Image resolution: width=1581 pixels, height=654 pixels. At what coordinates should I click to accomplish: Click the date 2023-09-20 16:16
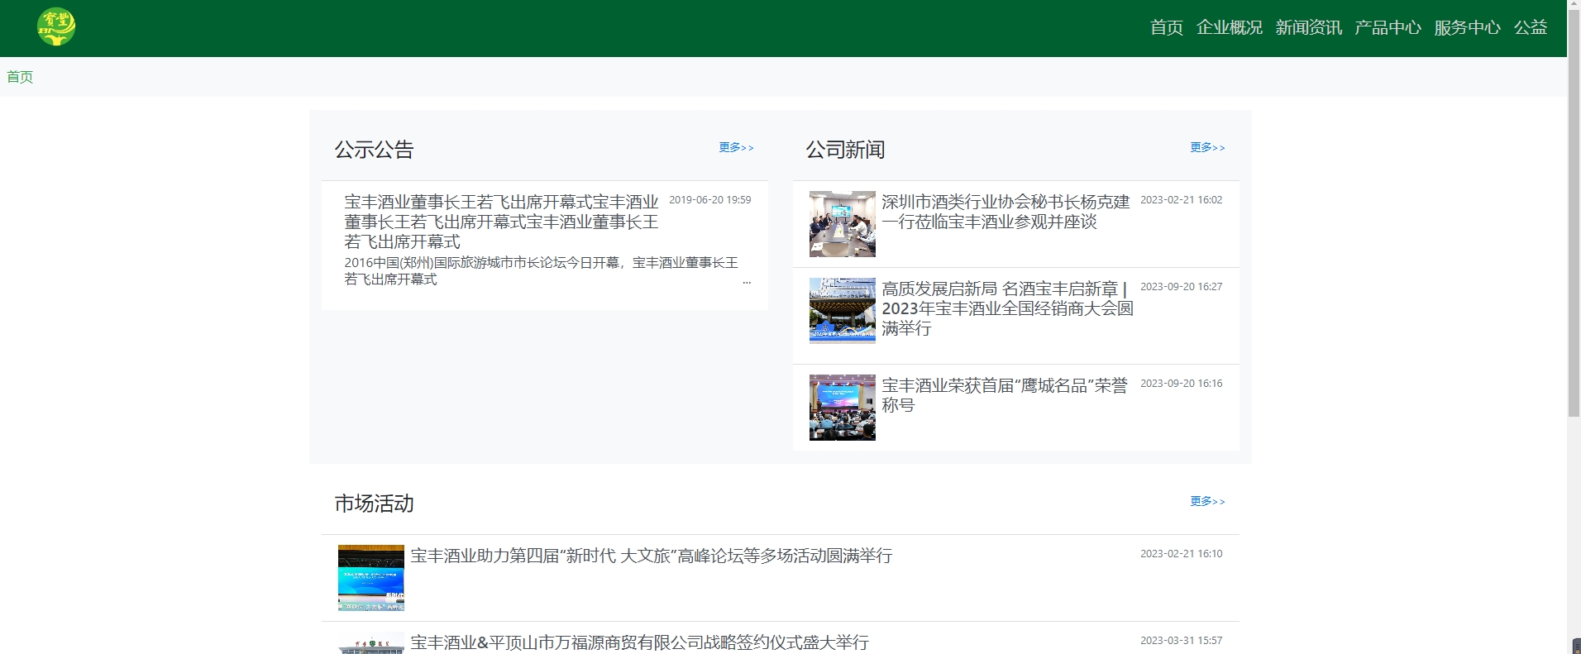pos(1181,384)
